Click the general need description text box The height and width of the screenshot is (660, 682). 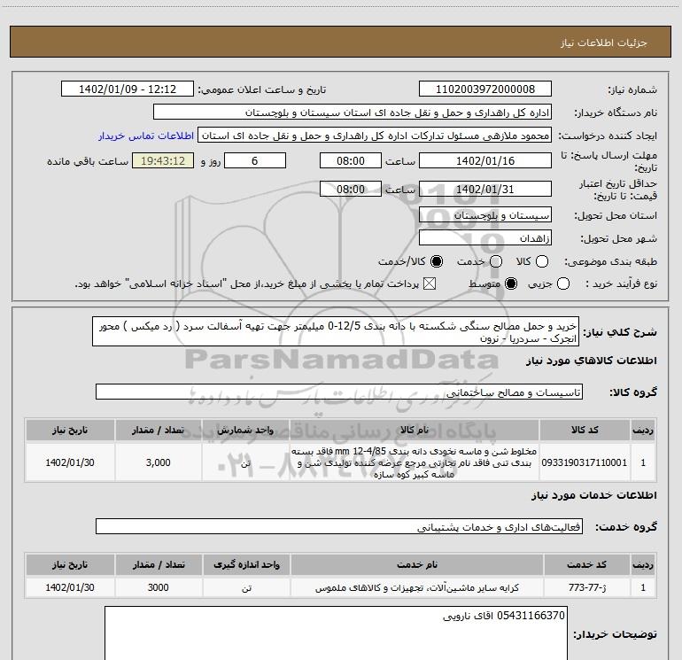click(336, 331)
